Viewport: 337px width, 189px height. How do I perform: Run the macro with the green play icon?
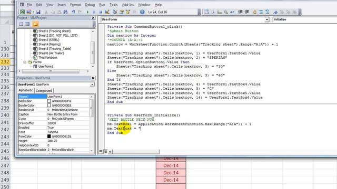coord(87,12)
